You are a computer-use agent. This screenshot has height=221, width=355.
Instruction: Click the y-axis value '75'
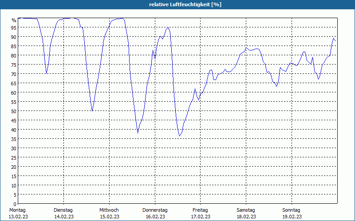point(14,65)
